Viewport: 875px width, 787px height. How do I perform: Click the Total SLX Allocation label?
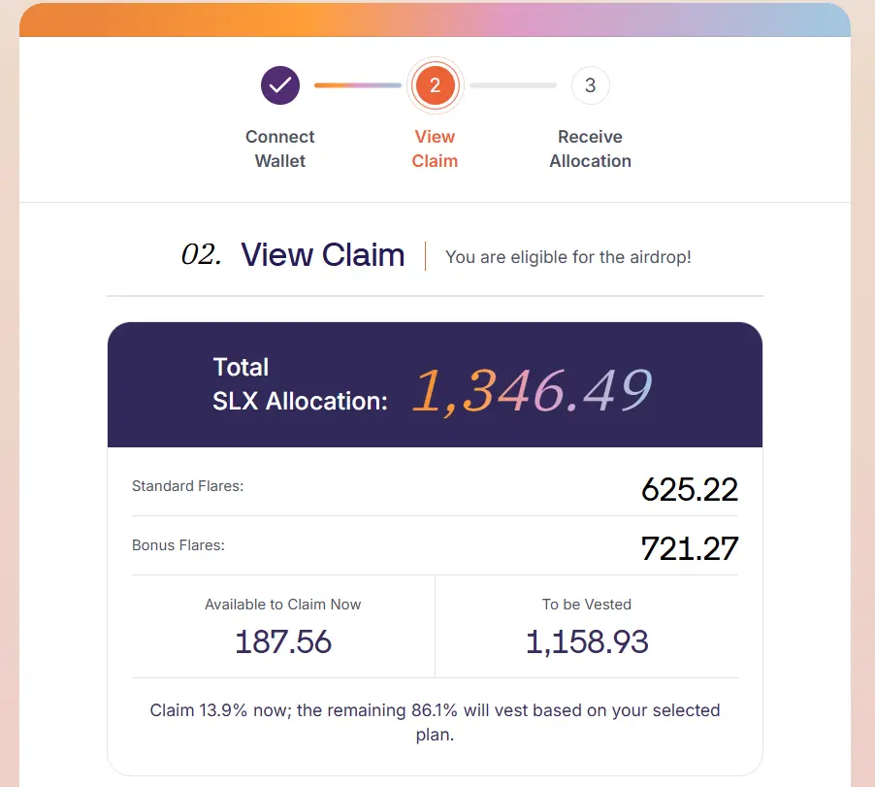coord(300,384)
